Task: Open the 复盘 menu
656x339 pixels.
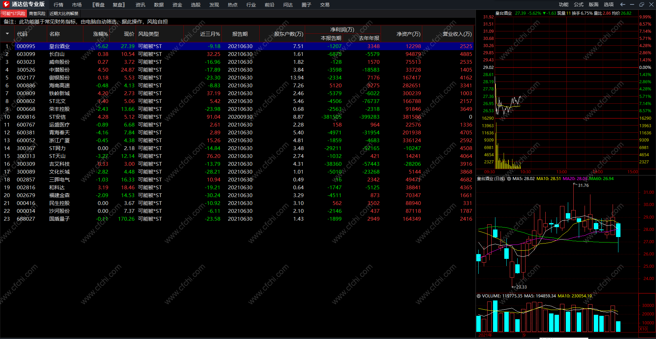Action: point(119,5)
